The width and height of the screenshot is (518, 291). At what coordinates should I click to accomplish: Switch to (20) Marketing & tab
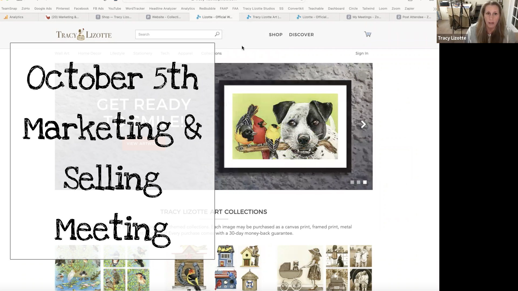point(63,17)
